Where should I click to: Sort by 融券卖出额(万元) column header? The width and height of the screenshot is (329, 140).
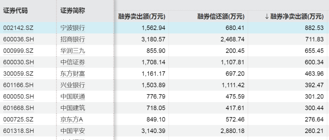(142, 16)
